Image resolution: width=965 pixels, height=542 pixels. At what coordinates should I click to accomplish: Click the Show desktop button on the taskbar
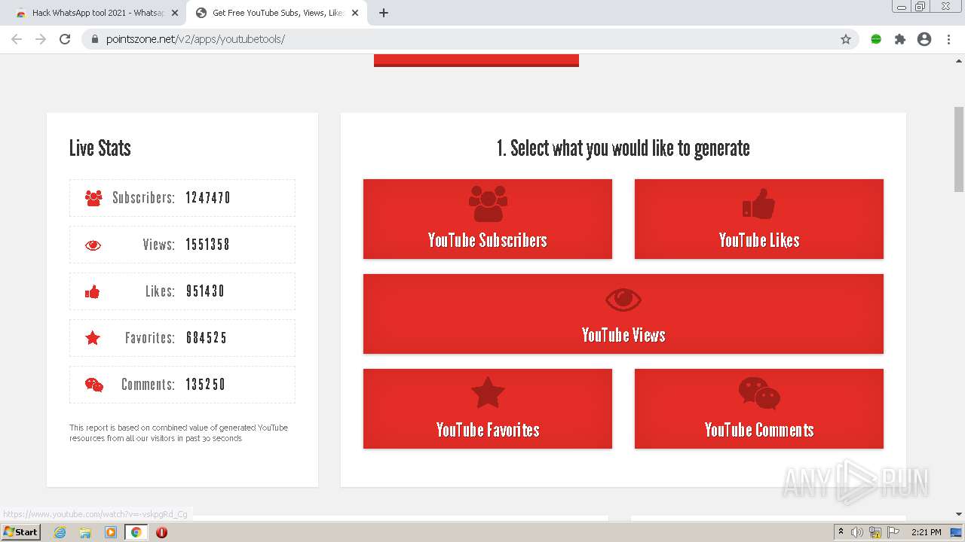957,532
